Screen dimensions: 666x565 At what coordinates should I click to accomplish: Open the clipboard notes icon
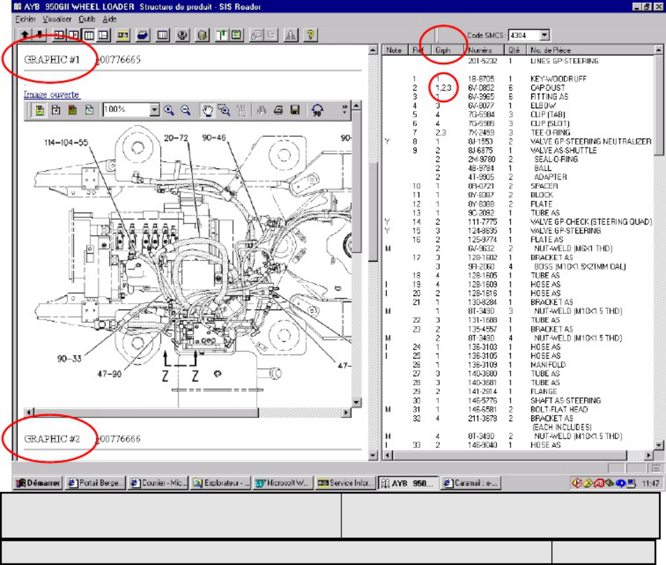(x=236, y=35)
